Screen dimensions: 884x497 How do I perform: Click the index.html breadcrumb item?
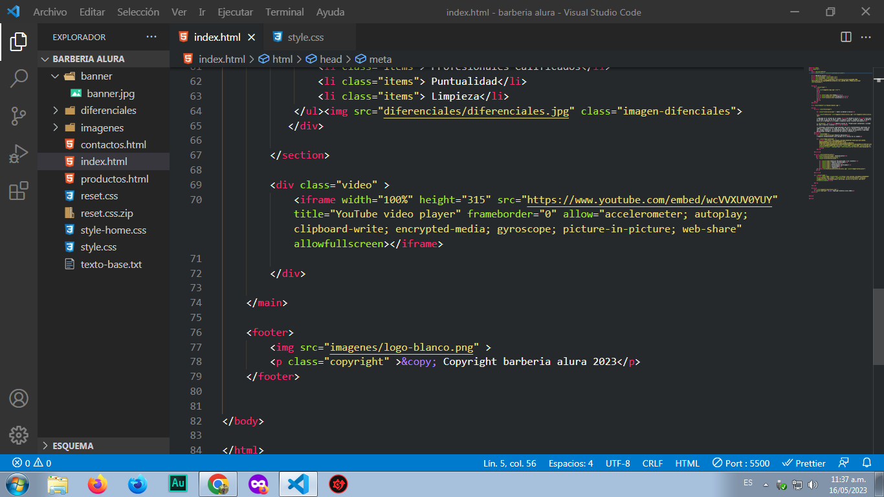[x=214, y=59]
